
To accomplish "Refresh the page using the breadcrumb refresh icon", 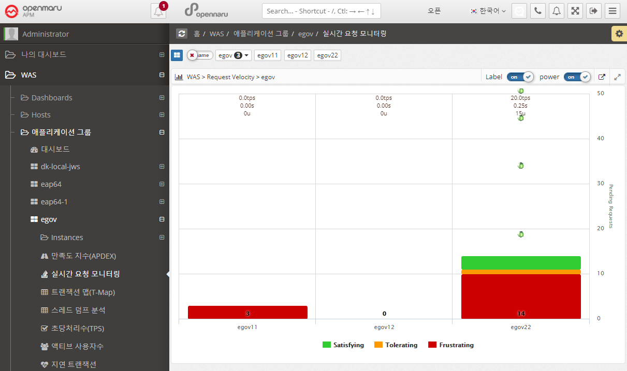I will (182, 34).
